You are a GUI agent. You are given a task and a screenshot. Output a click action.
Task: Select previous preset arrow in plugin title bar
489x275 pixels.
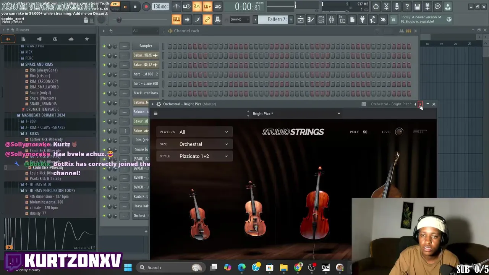415,104
